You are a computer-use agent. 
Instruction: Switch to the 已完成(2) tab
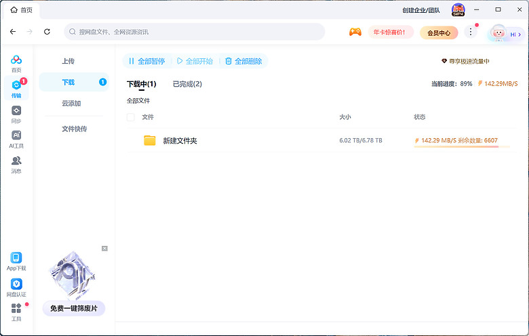tap(187, 84)
